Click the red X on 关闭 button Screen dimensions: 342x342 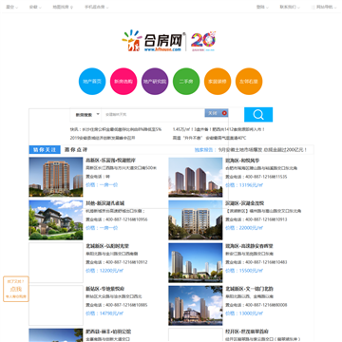pyautogui.click(x=224, y=113)
